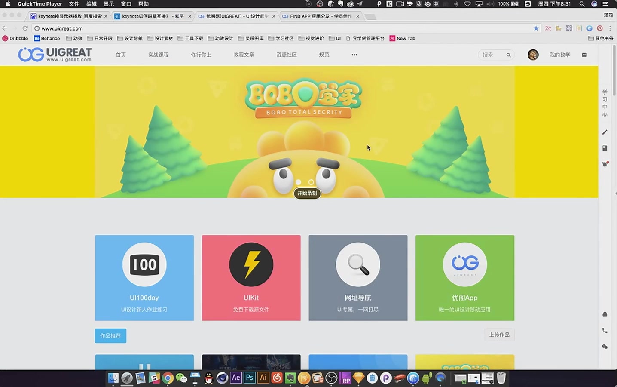Open Axure RP from the dock
Viewport: 617px width, 387px height.
point(345,378)
